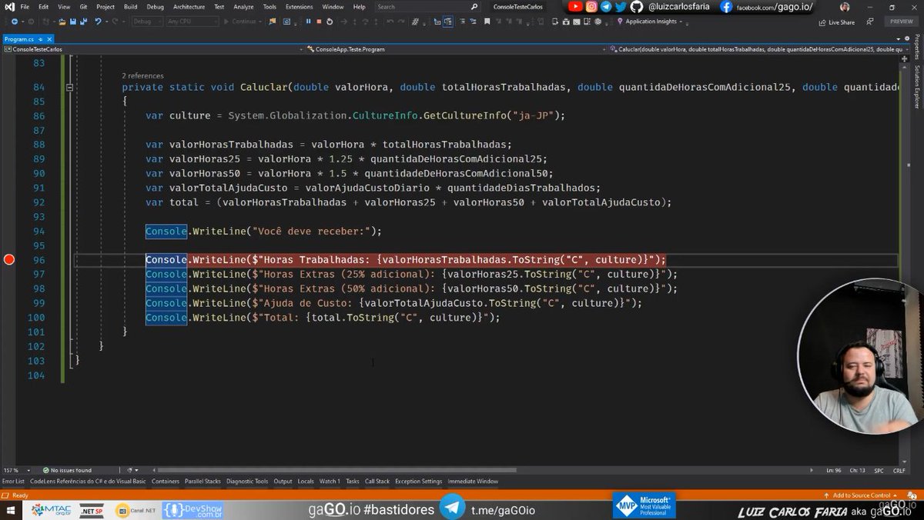This screenshot has width=924, height=520.
Task: Toggle the breakpoint on line 96
Action: coord(8,259)
